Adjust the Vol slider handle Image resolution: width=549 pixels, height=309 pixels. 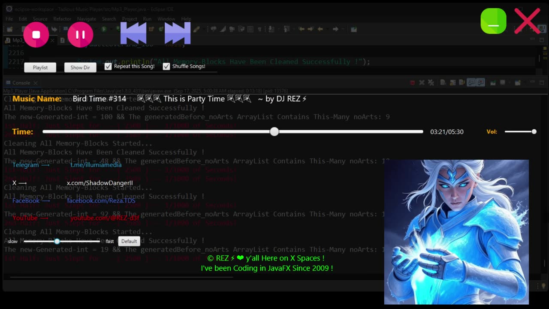coord(534,132)
